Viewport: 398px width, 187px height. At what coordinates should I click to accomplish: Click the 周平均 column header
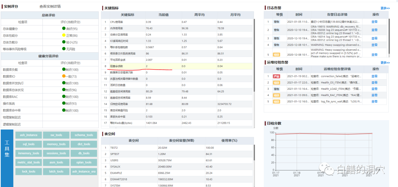click(199, 15)
